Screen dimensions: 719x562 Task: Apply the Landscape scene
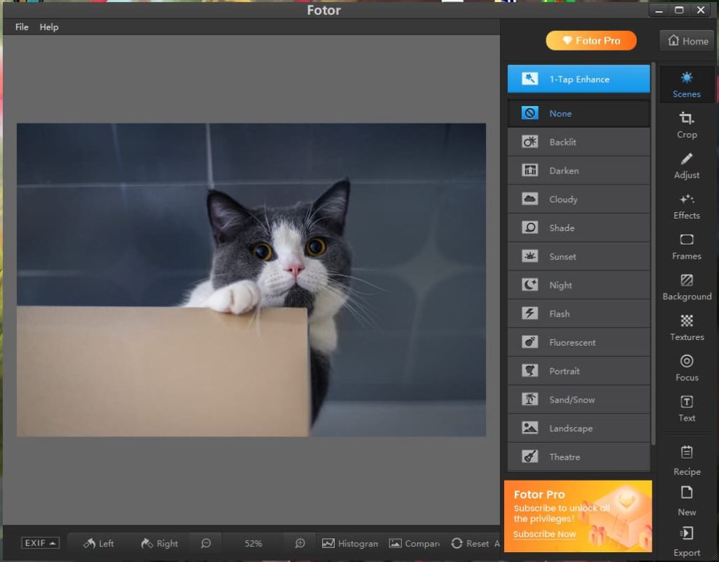pyautogui.click(x=579, y=428)
